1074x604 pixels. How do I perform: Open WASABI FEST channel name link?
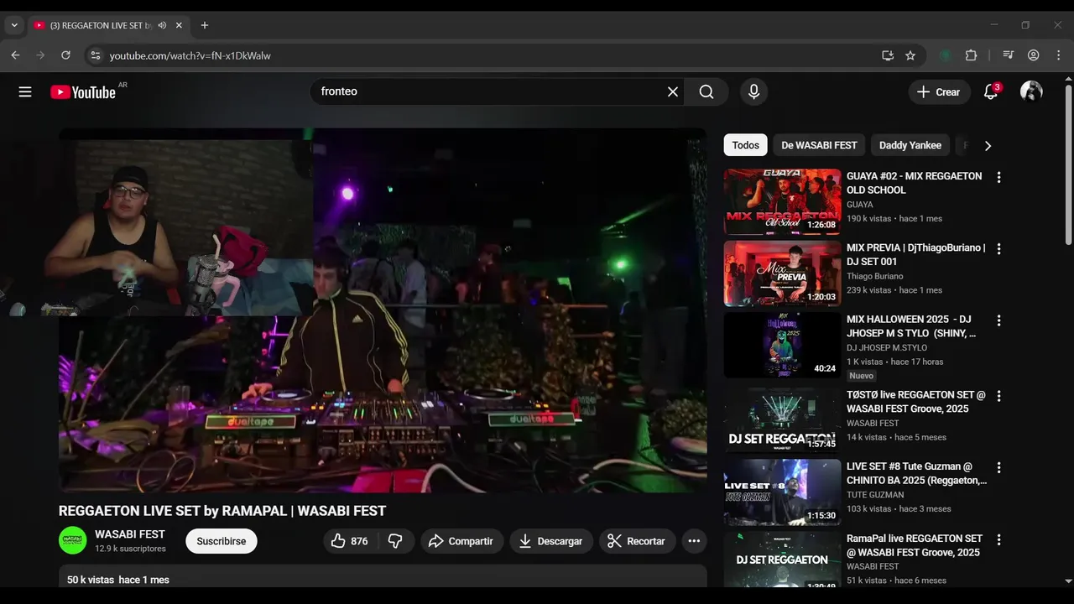click(130, 534)
